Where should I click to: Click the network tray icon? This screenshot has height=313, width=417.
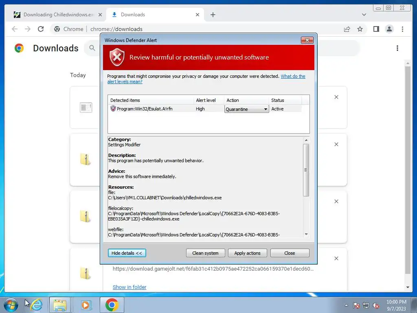(366, 305)
